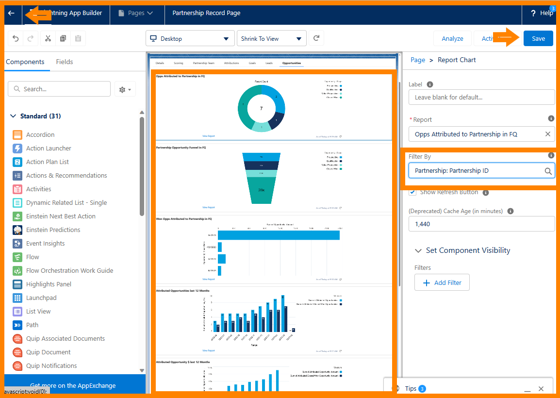Open the Attributions tab on canvas

point(231,63)
